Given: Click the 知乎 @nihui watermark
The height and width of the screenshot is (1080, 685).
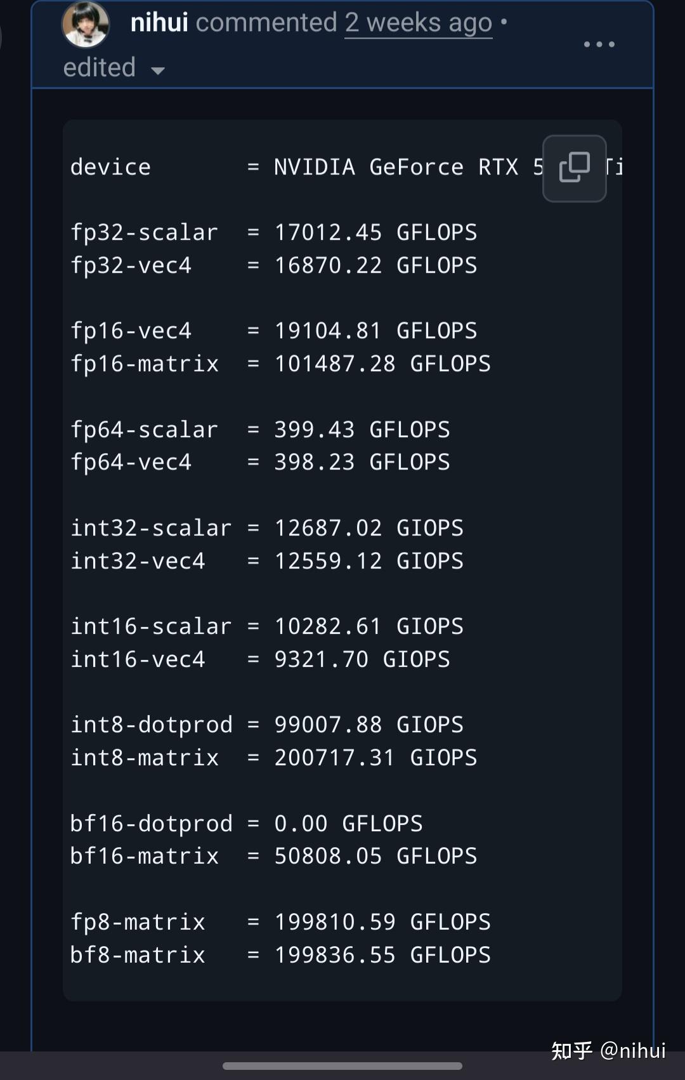Looking at the screenshot, I should [608, 1050].
